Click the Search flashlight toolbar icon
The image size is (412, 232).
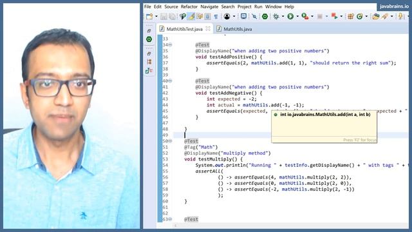tap(385, 17)
